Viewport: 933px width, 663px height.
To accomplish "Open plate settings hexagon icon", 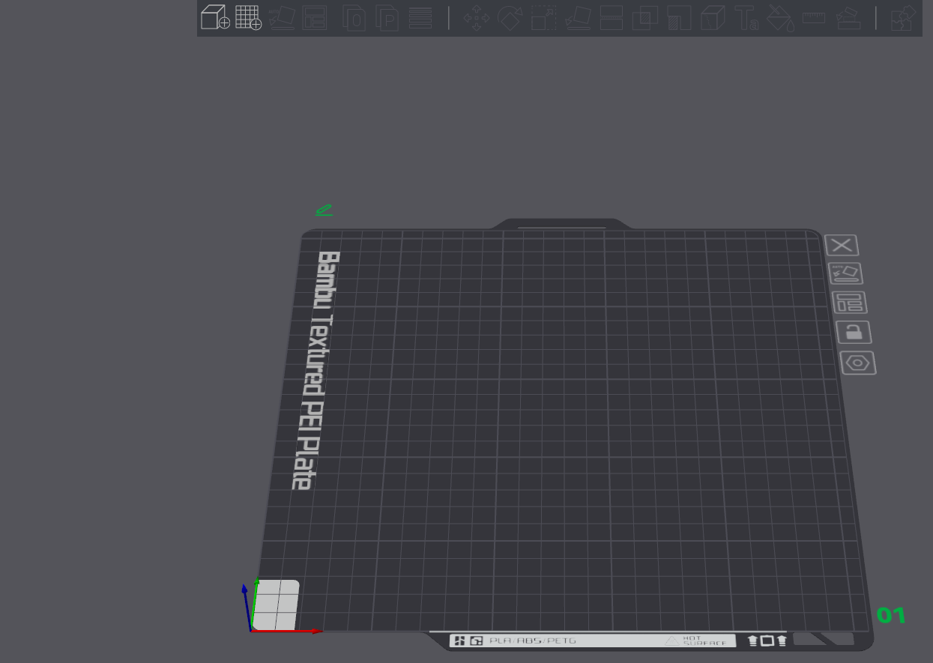I will pos(857,363).
